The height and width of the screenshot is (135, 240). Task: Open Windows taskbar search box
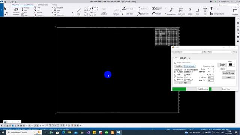(24, 132)
